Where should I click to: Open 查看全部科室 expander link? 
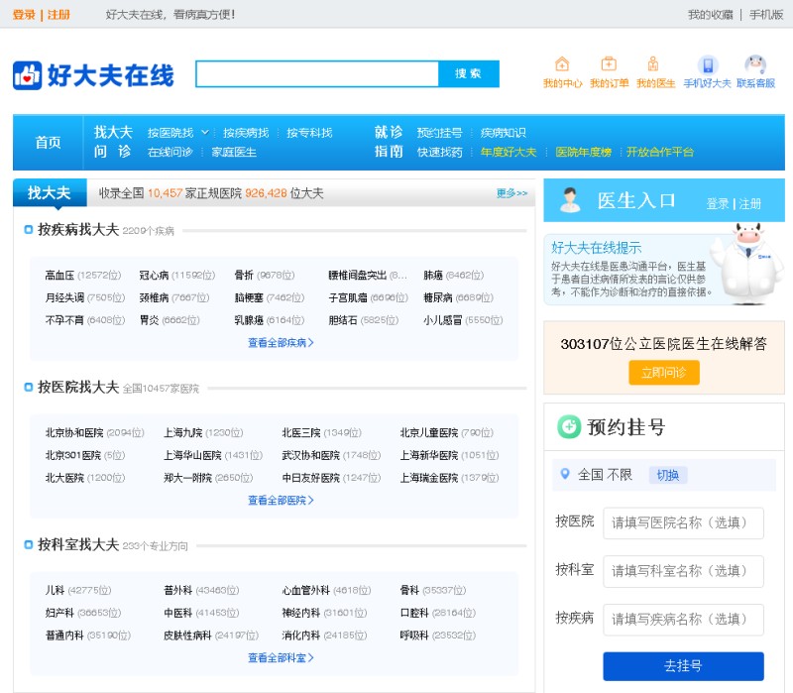[x=281, y=657]
